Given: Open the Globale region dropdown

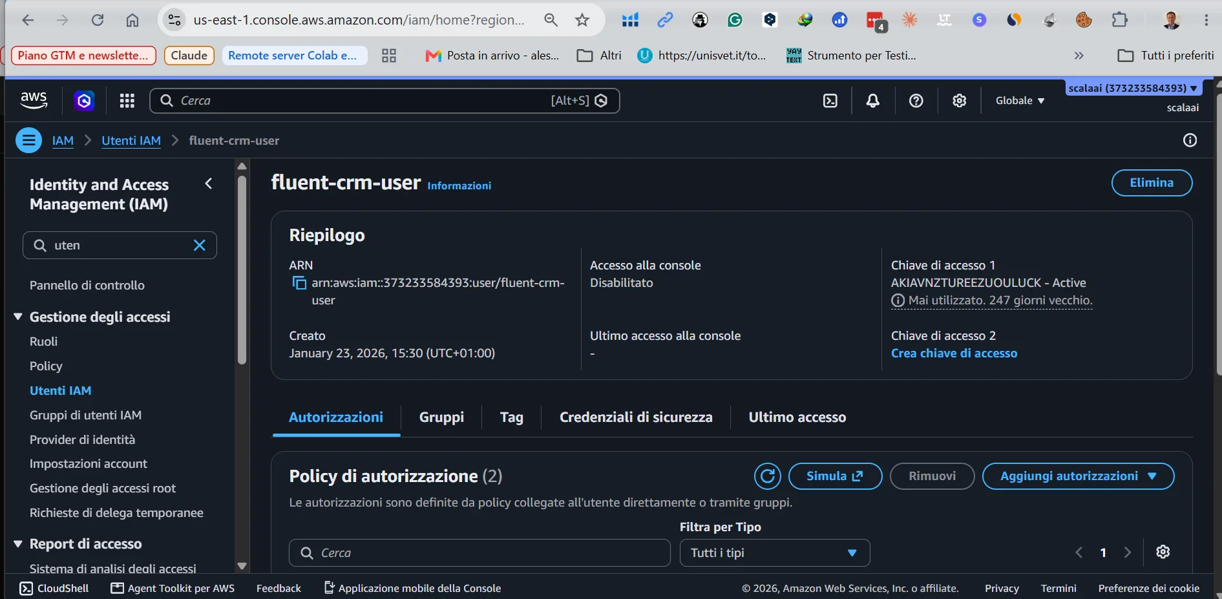Looking at the screenshot, I should pos(1020,101).
